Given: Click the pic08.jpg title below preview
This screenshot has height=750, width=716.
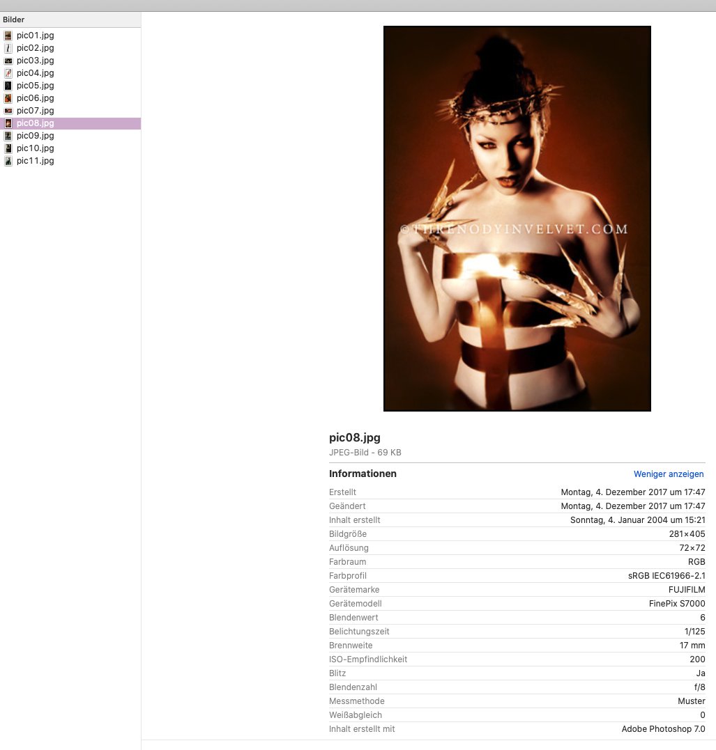Looking at the screenshot, I should [x=355, y=437].
